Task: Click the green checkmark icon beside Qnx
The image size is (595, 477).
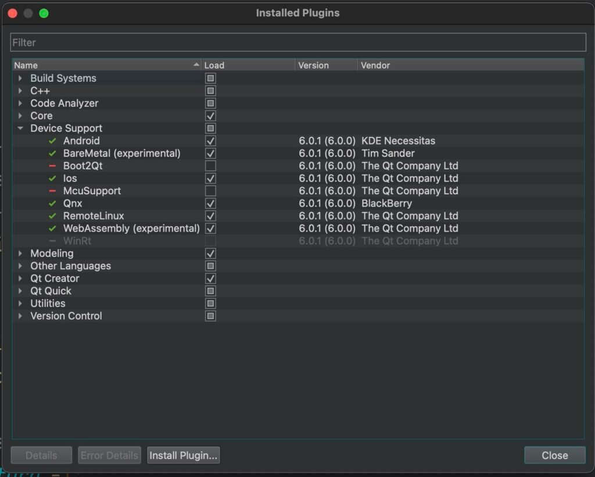Action: click(x=52, y=204)
